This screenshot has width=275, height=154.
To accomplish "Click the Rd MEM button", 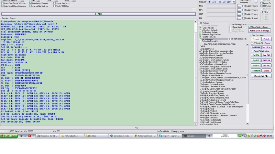I will (x=256, y=70).
